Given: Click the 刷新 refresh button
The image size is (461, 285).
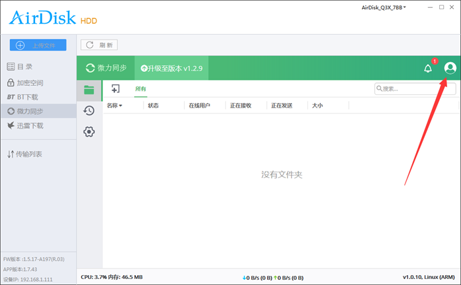Looking at the screenshot, I should coord(99,45).
